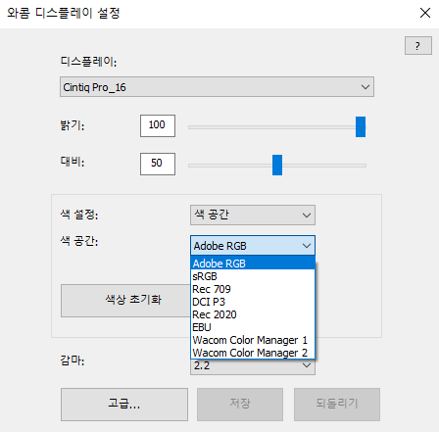Open the 색 설정 dropdown
Screen dimensions: 439x432
point(253,215)
